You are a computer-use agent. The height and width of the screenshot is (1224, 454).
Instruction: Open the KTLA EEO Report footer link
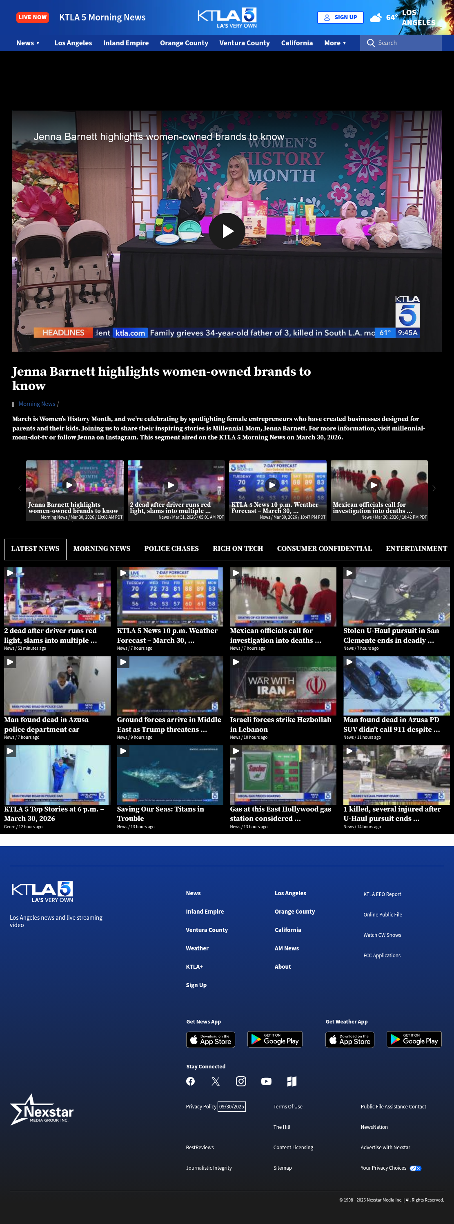click(382, 894)
